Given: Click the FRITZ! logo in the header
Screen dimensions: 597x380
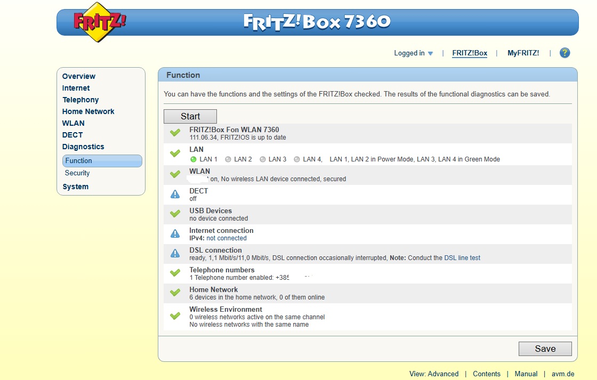Looking at the screenshot, I should [99, 22].
